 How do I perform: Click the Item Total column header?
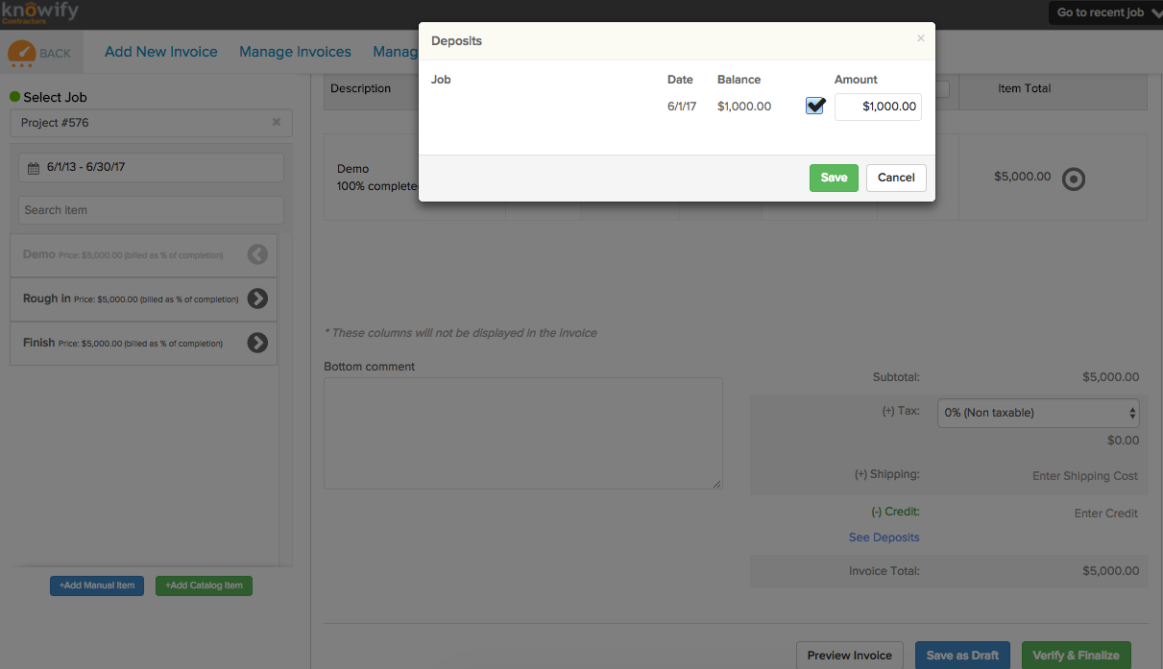[x=1024, y=88]
